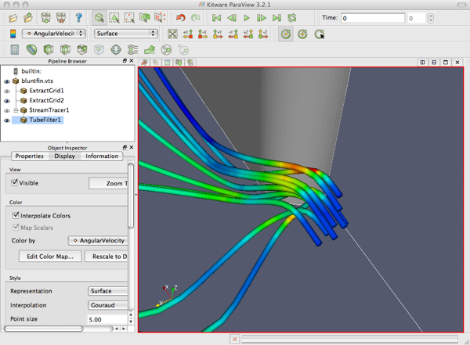Screen dimensions: 470x345
Task: Click the Edit Color Map button
Action: (x=50, y=257)
